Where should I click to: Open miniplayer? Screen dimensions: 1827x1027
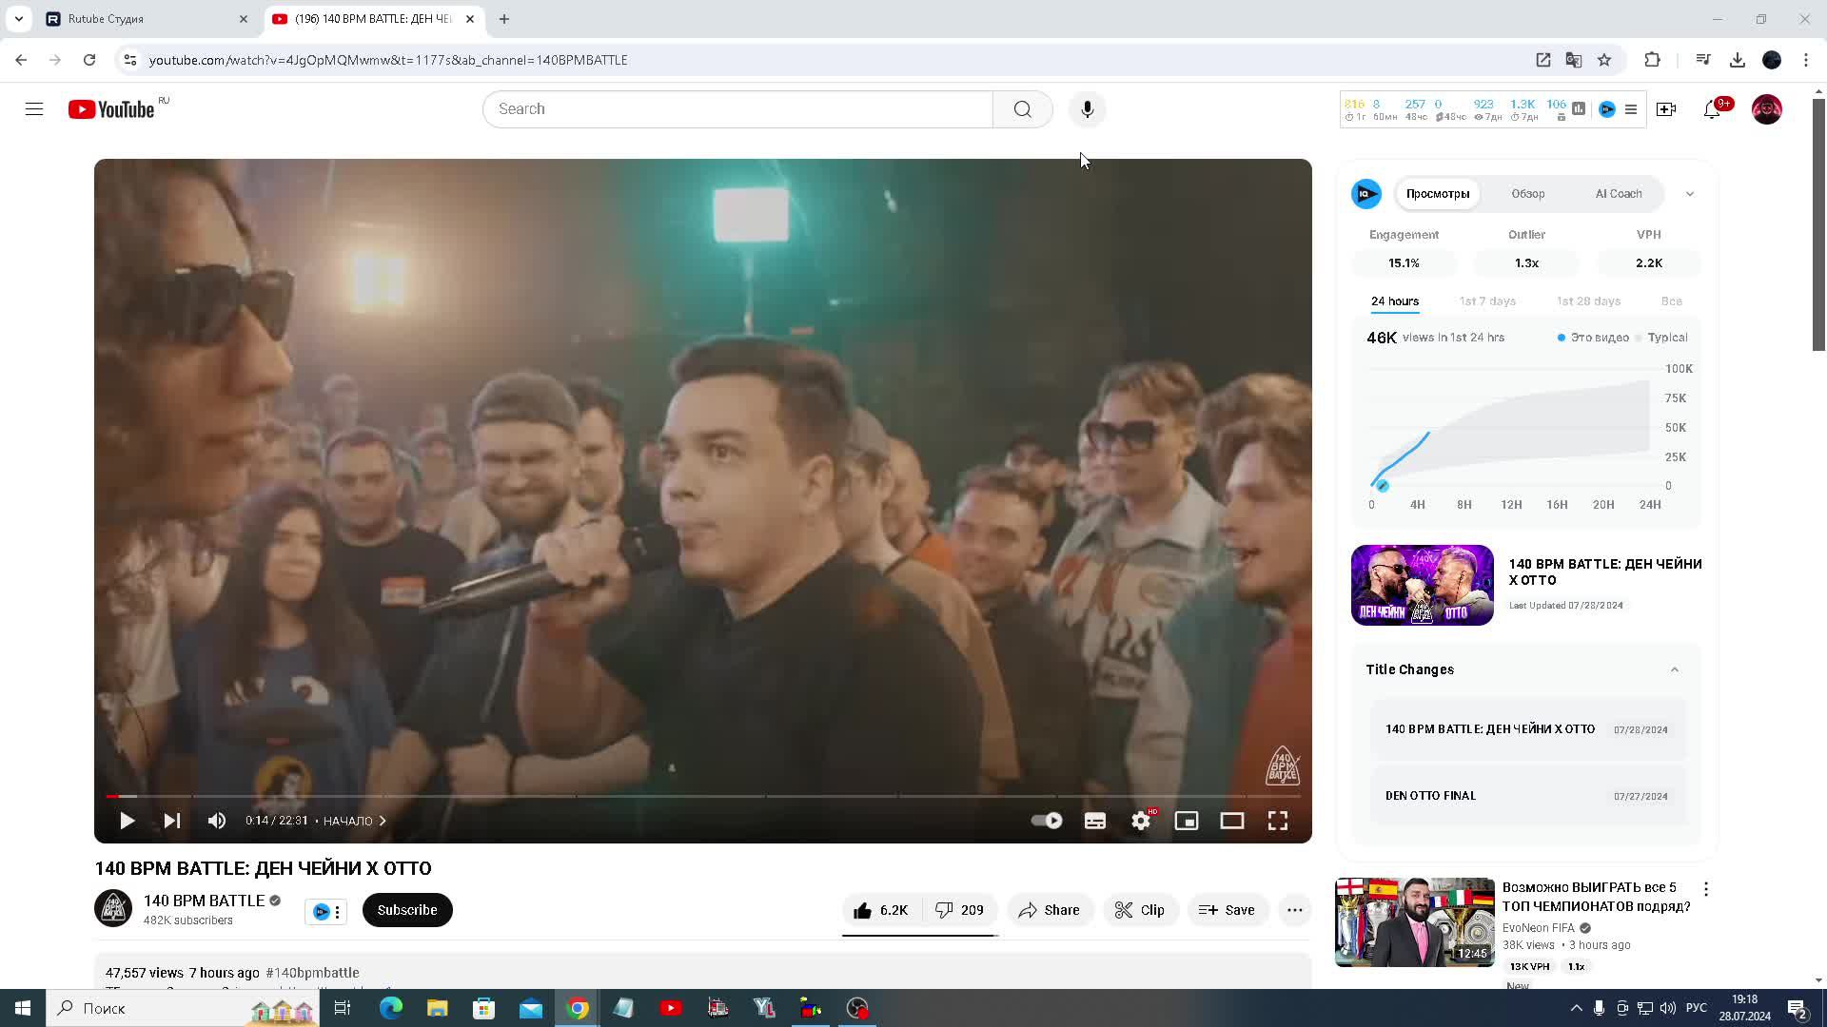point(1186,821)
